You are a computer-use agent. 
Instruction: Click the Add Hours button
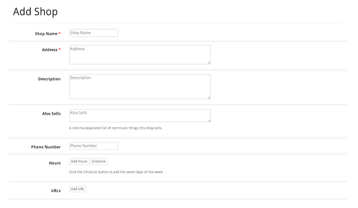point(79,162)
